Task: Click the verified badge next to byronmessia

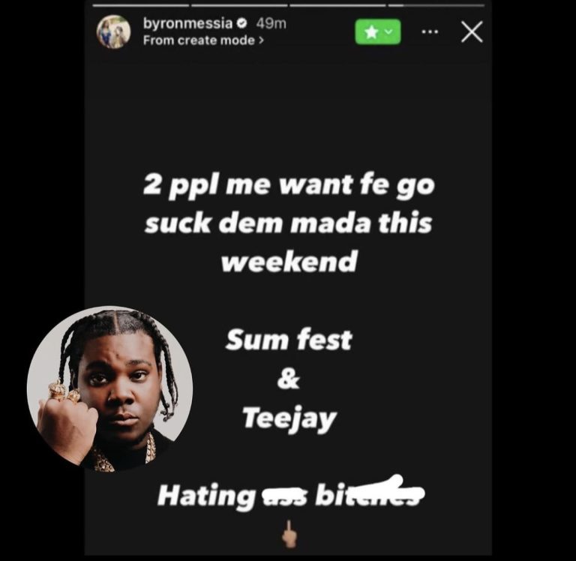Action: tap(241, 23)
